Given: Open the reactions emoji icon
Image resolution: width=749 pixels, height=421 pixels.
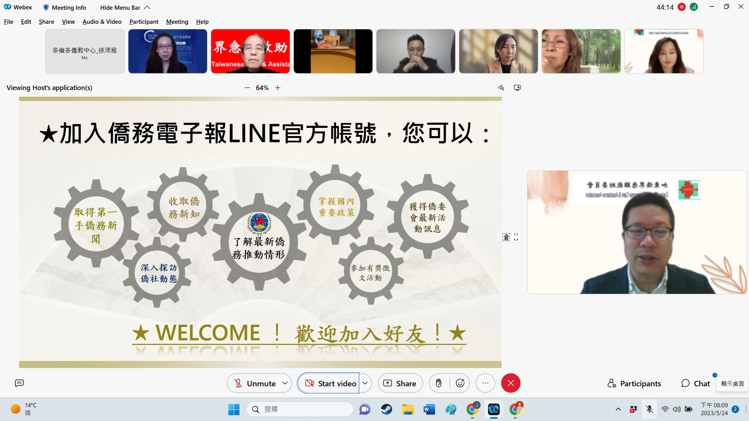Looking at the screenshot, I should [460, 383].
